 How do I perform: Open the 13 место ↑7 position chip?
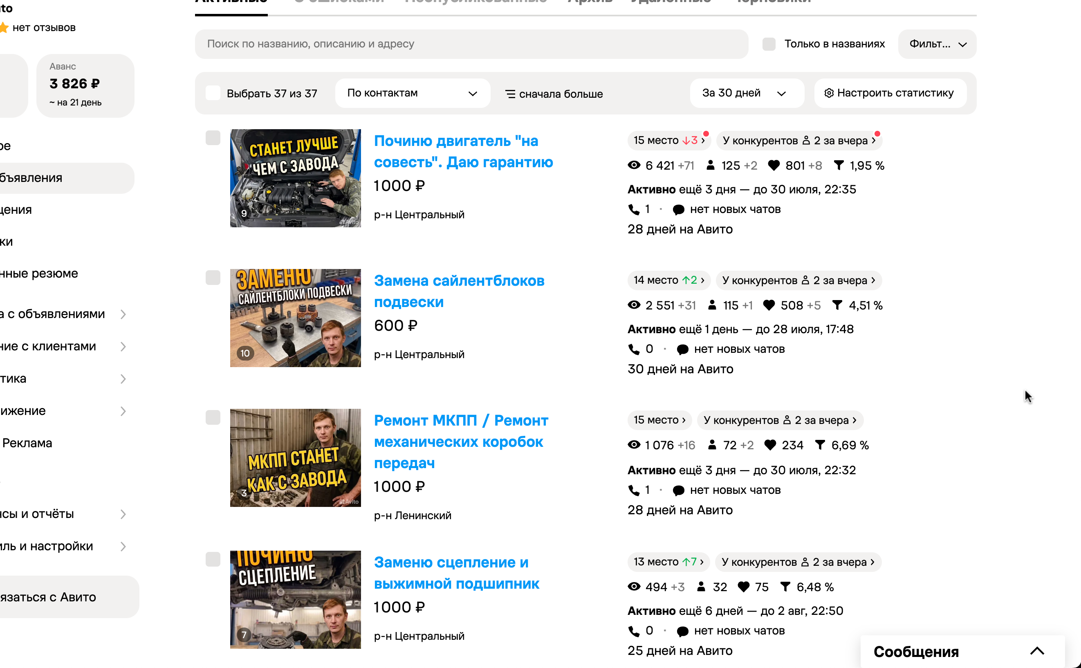668,562
